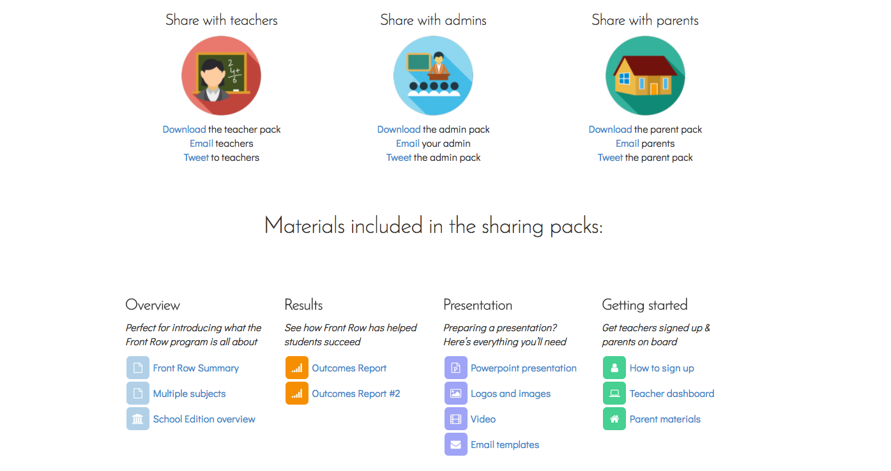
Task: Click the Parent materials home icon
Action: (x=614, y=419)
